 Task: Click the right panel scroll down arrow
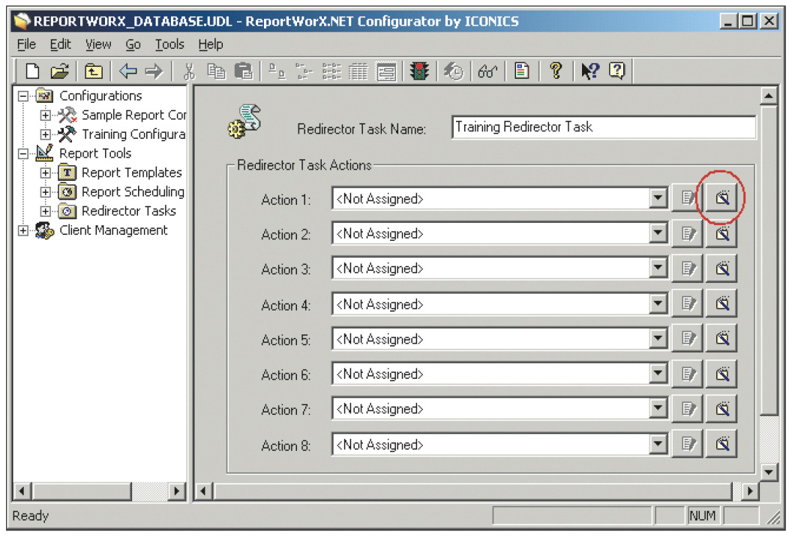(x=768, y=472)
